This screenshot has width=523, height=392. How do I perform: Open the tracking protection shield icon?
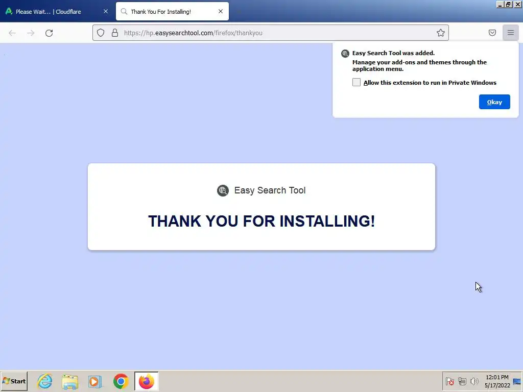[101, 33]
